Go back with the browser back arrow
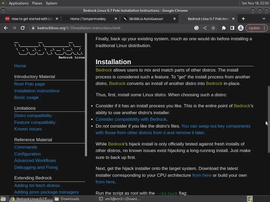 click(6, 28)
